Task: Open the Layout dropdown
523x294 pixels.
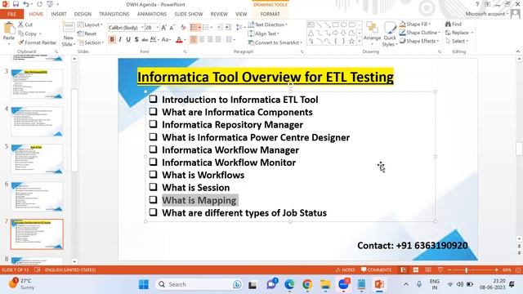Action: [90, 24]
